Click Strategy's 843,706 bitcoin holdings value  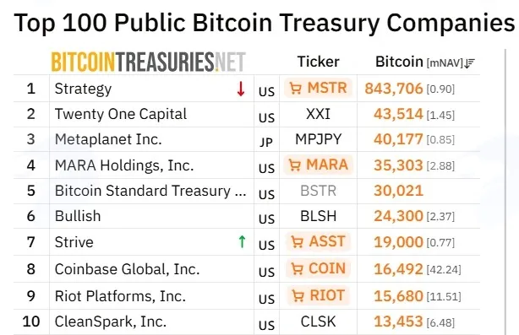(394, 89)
